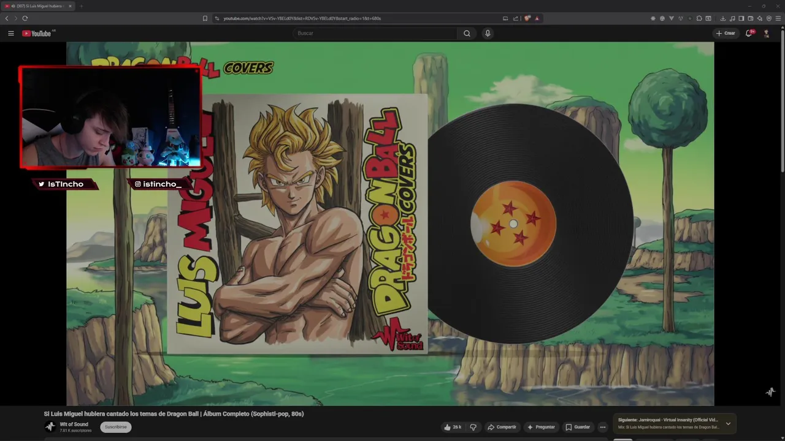Like the video (26 k)
Viewport: 785px width, 441px height.
pos(453,427)
